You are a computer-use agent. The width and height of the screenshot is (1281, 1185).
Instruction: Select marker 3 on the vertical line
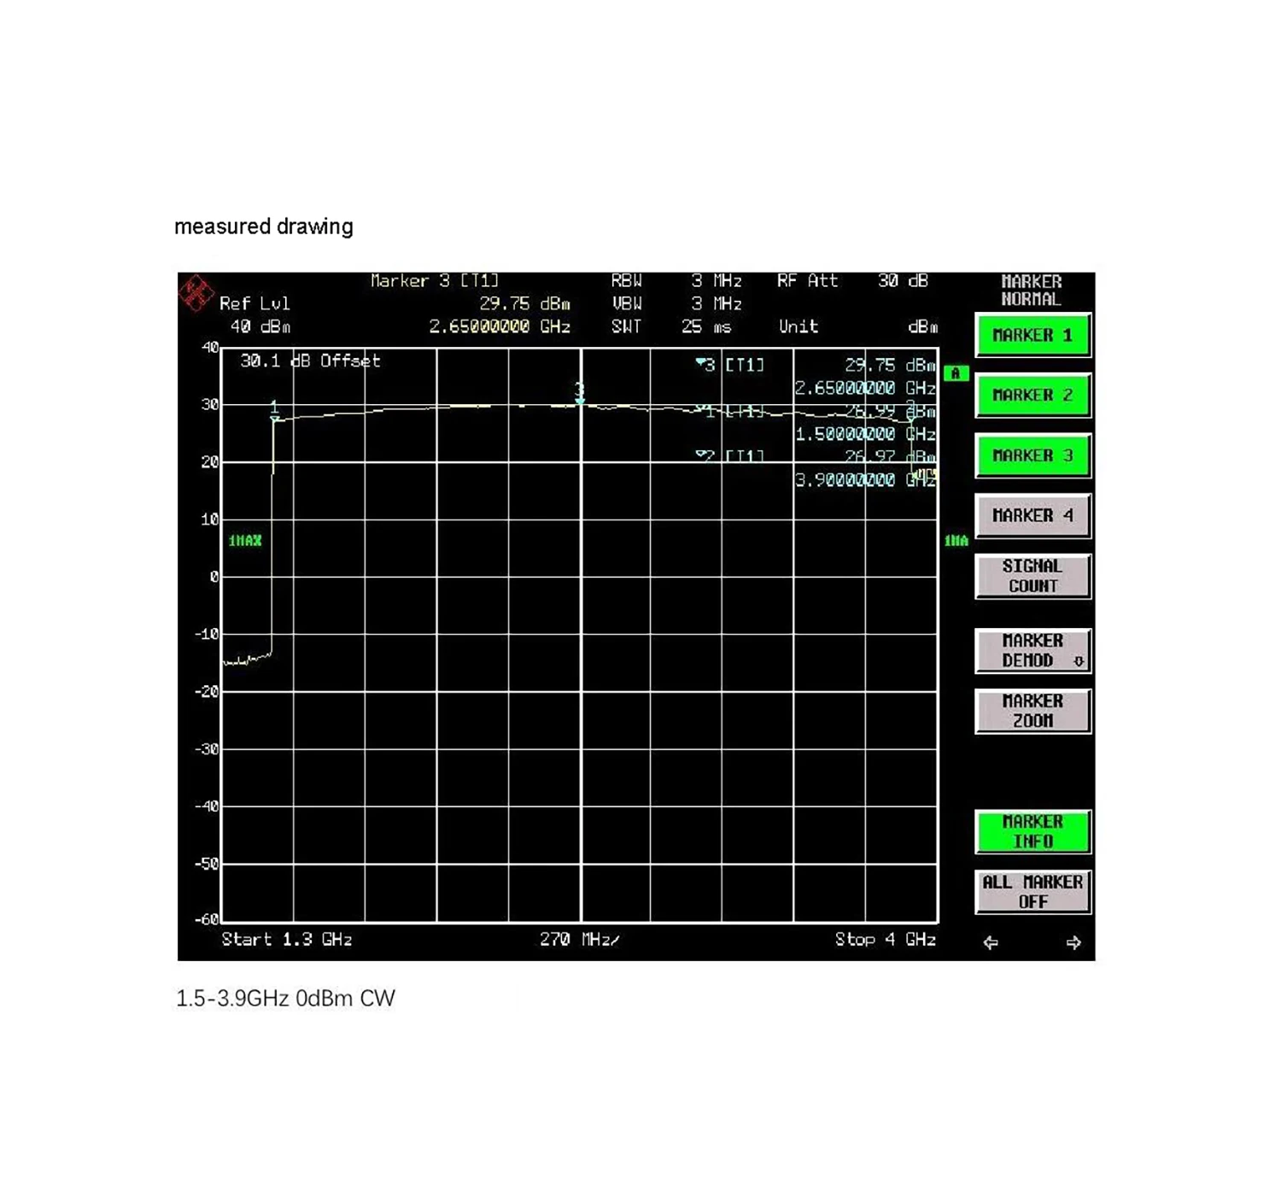point(580,398)
